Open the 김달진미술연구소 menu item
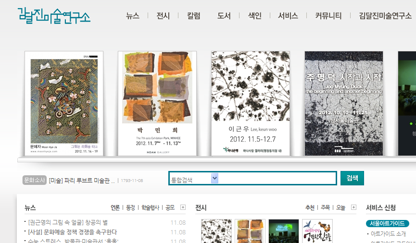 [x=385, y=16]
